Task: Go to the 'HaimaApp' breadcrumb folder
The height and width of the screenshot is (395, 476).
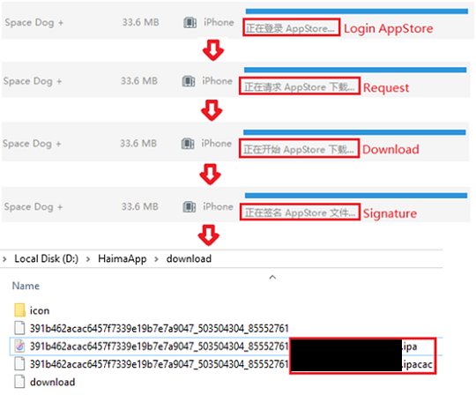Action: point(123,258)
